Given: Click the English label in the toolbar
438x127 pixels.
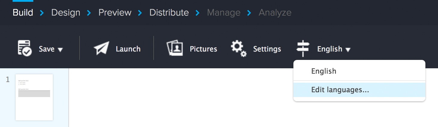Looking at the screenshot, I should click(x=330, y=49).
